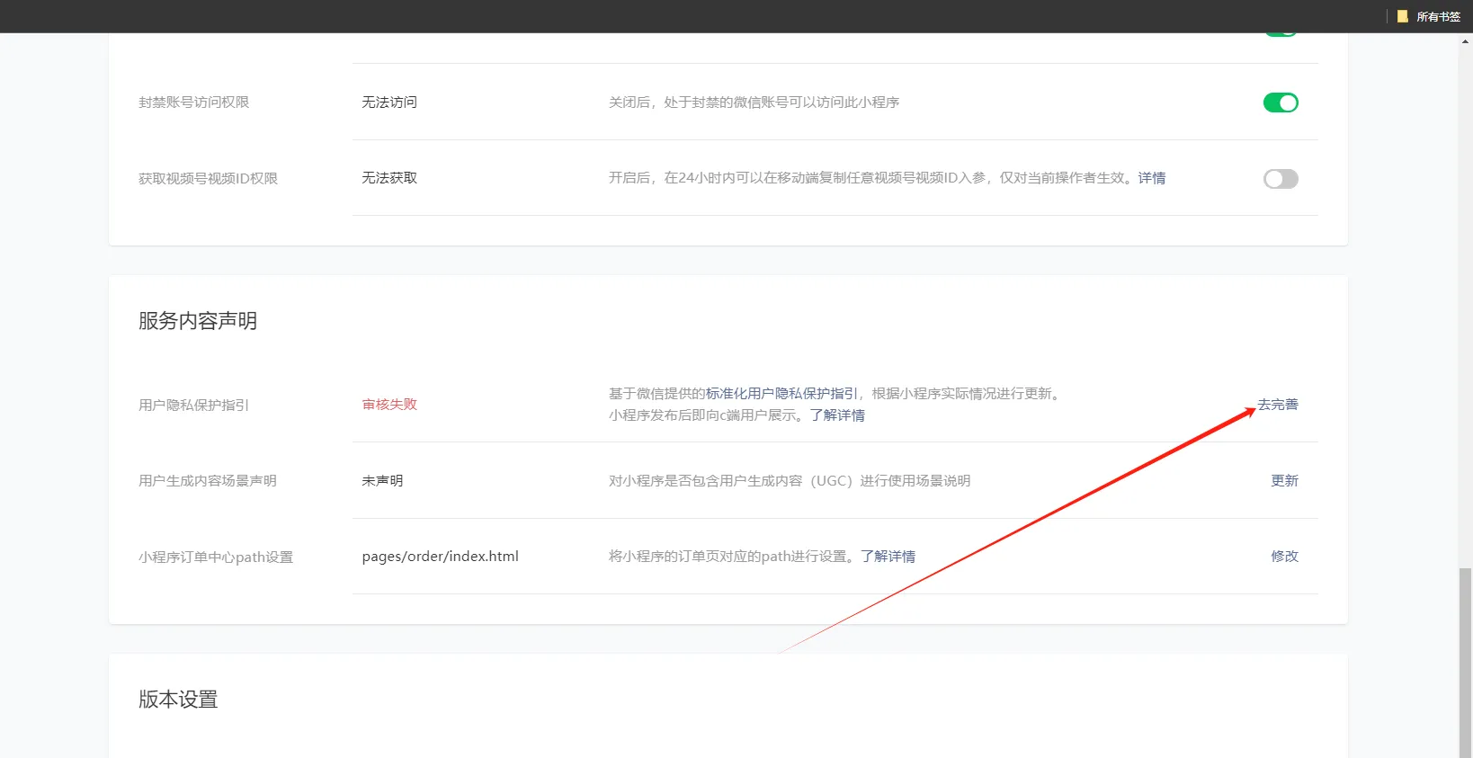The height and width of the screenshot is (758, 1473).
Task: Open 了解详情 under the privacy guideline description
Action: [837, 415]
